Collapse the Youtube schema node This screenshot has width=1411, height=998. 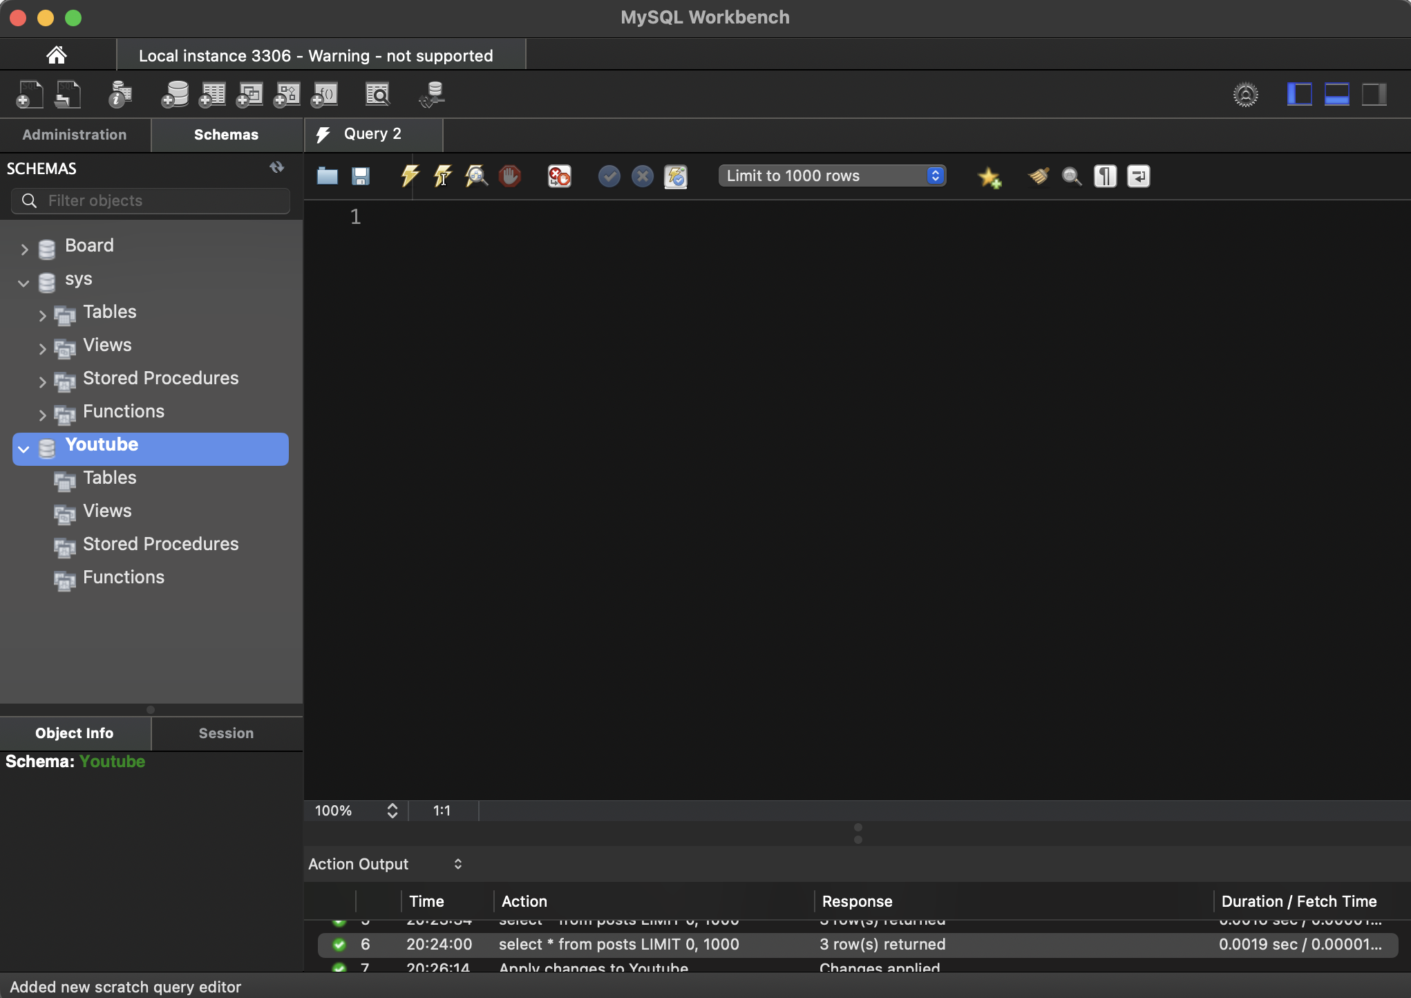pos(23,449)
